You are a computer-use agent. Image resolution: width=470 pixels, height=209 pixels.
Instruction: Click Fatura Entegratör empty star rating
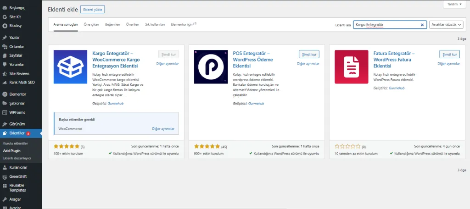click(x=348, y=146)
